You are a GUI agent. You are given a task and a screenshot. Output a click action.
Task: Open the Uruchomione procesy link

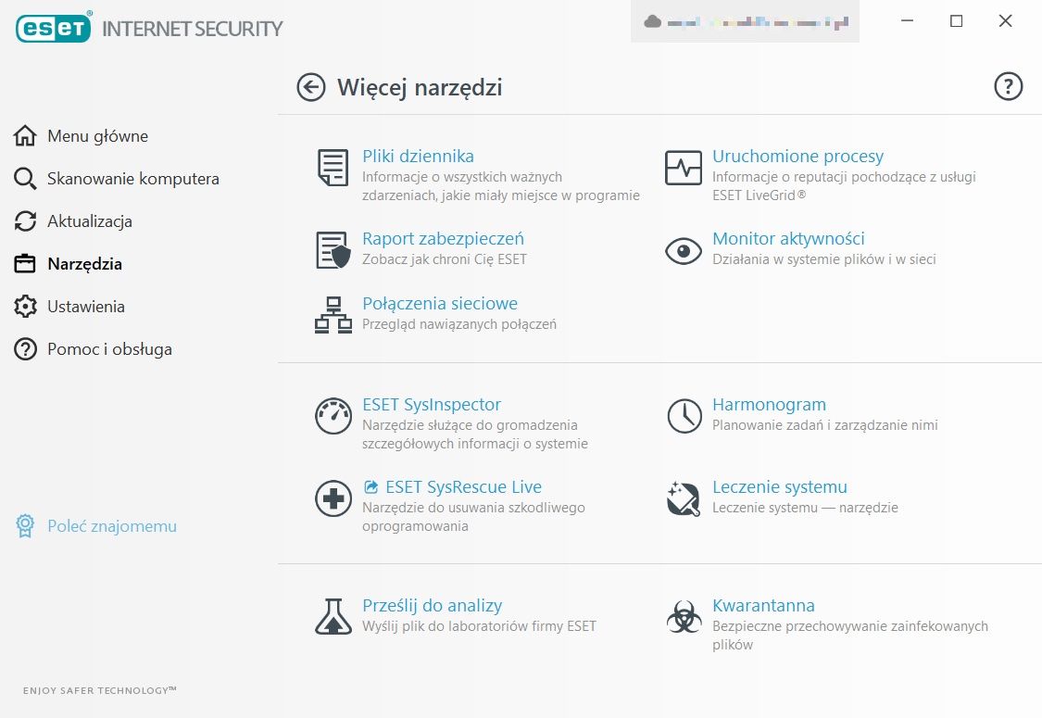798,157
